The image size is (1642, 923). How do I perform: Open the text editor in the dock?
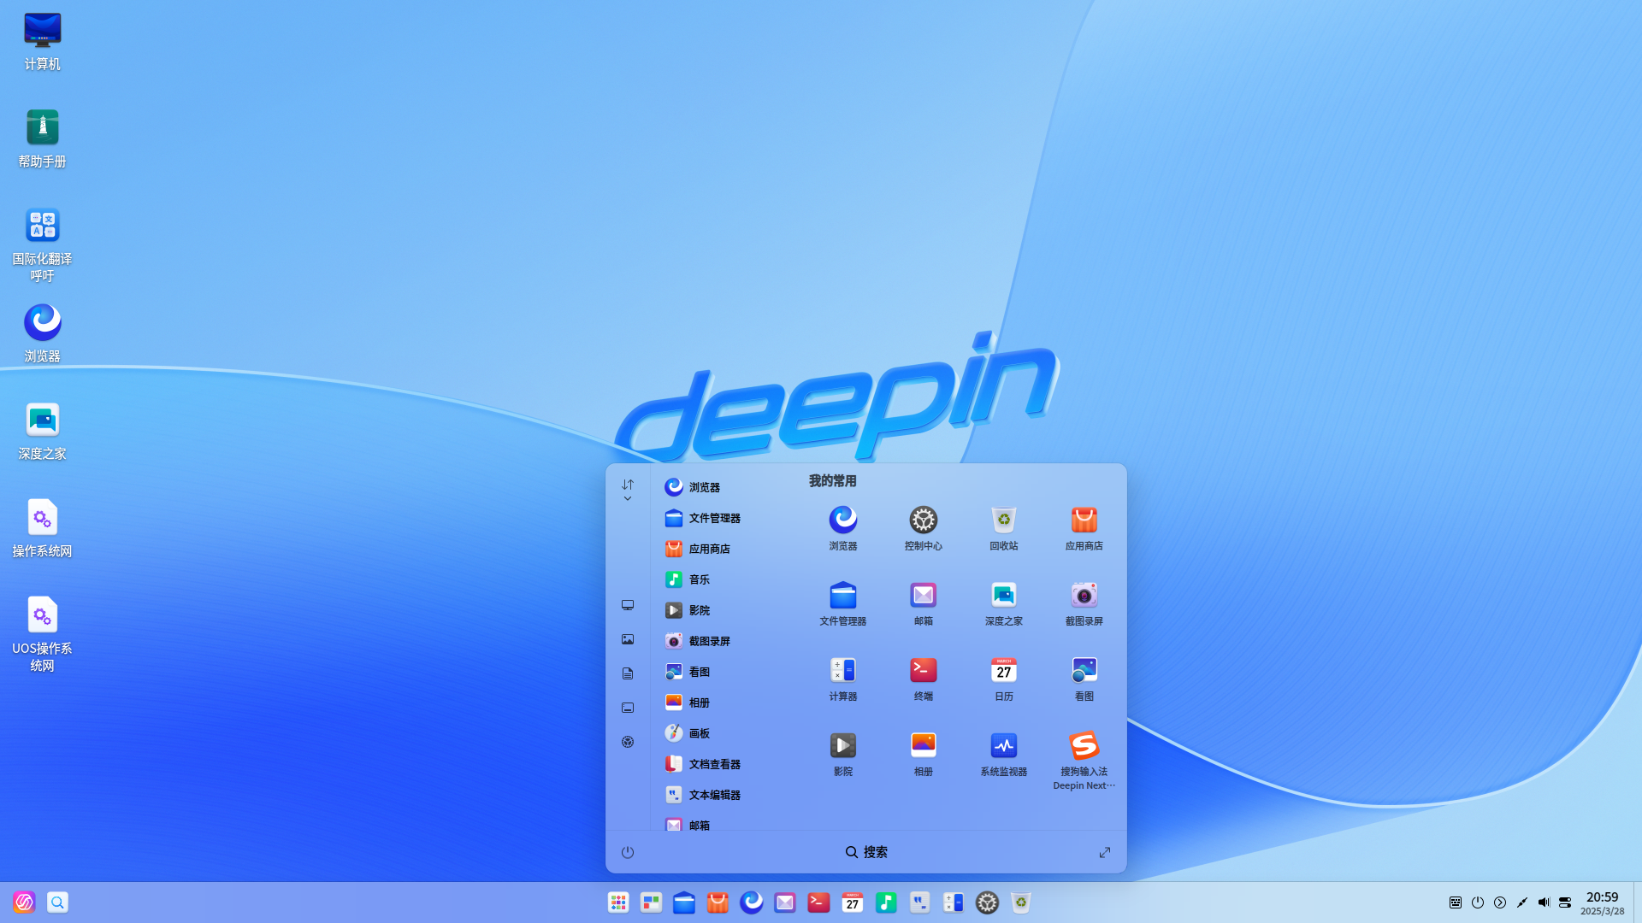coord(919,902)
